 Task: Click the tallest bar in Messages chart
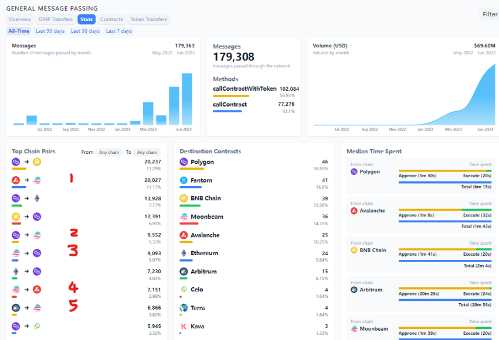187,99
